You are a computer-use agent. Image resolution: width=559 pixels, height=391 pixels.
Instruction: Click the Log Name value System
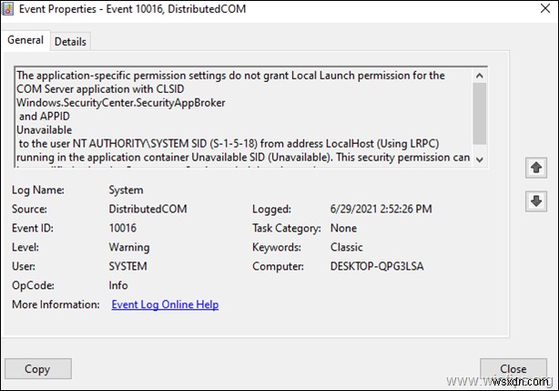pyautogui.click(x=126, y=190)
